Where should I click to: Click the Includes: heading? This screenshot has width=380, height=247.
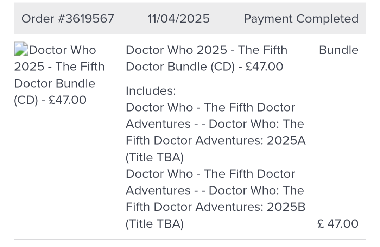(151, 91)
